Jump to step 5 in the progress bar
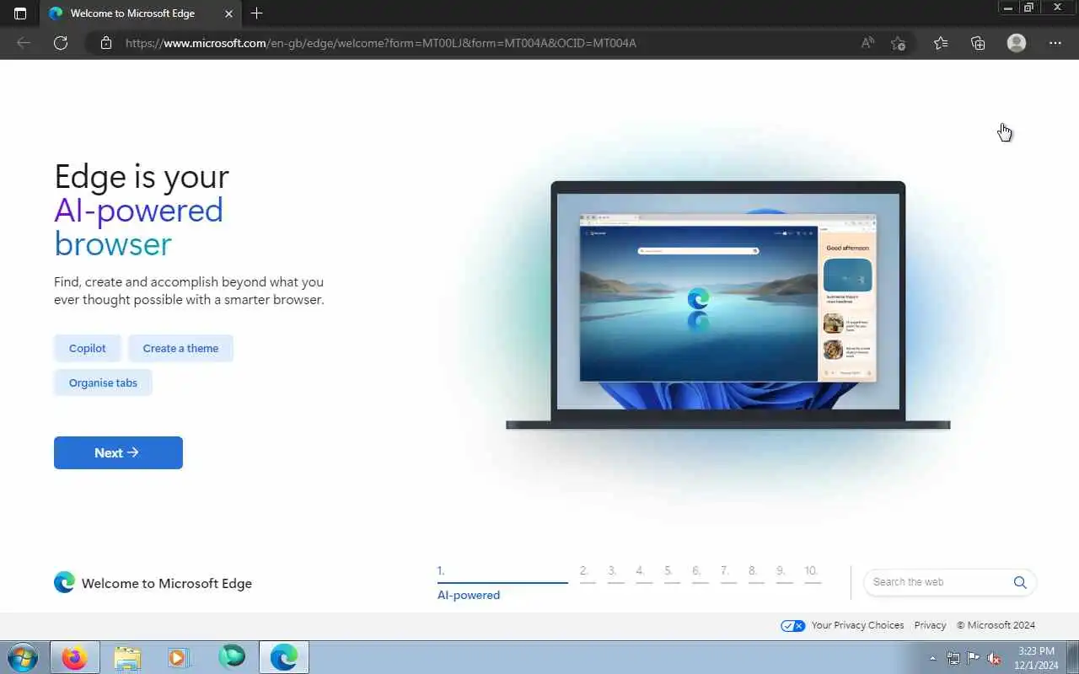This screenshot has height=674, width=1079. [x=672, y=573]
